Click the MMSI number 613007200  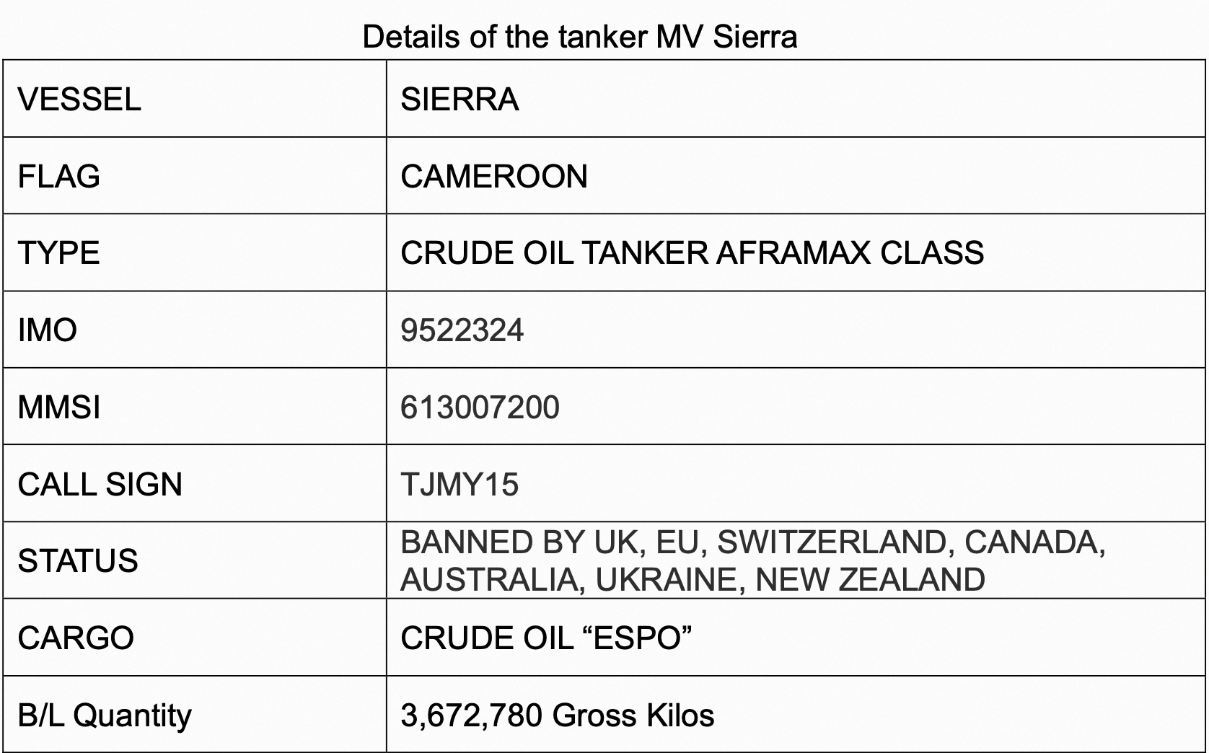coord(480,408)
